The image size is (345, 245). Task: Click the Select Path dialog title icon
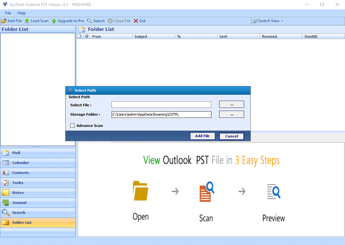[x=70, y=90]
